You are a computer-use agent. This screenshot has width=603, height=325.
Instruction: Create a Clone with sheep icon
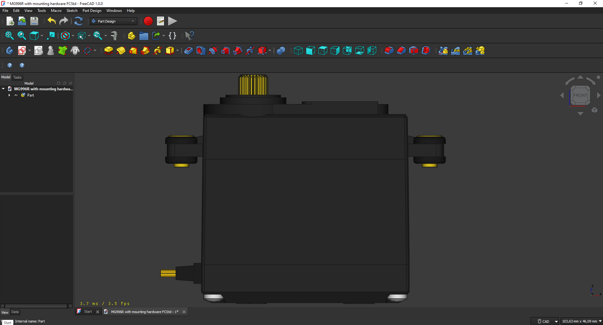click(x=75, y=50)
